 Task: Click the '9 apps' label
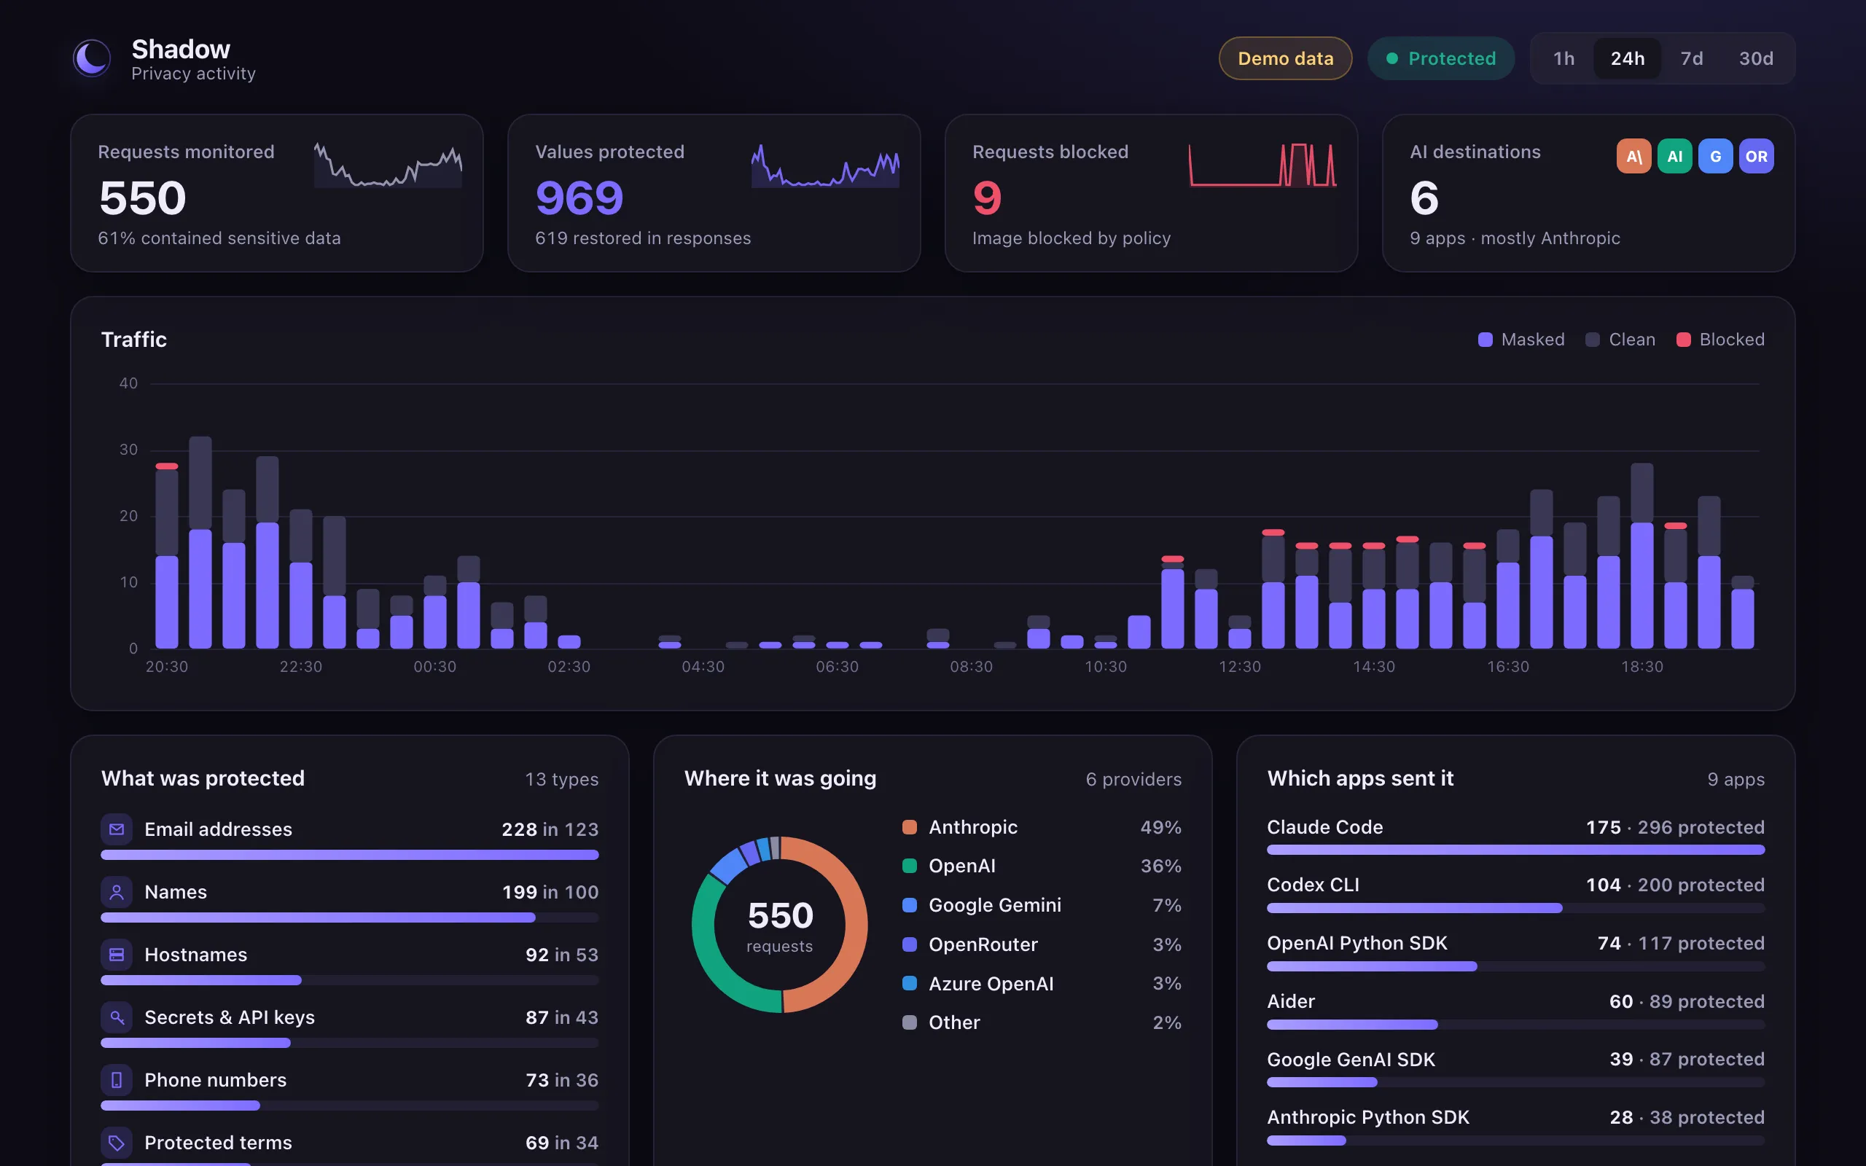1736,780
